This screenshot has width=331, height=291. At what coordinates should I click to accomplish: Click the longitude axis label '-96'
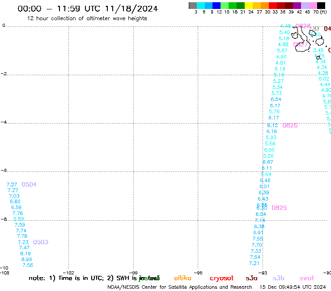click(x=198, y=273)
